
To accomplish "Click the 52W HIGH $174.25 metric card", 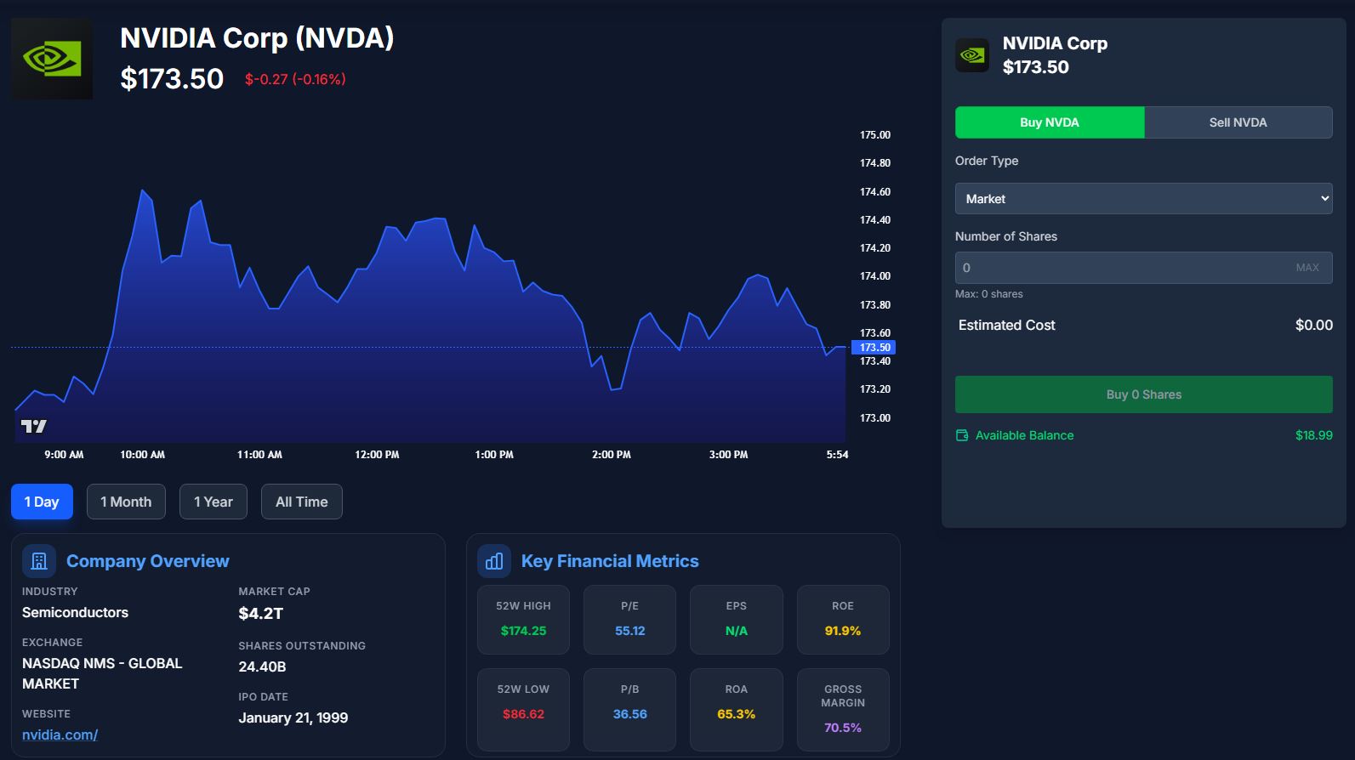I will pos(523,620).
